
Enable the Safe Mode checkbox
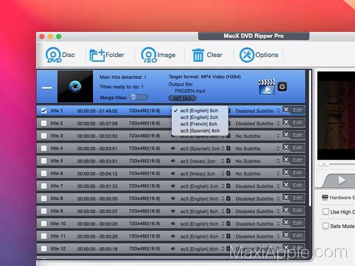(x=325, y=226)
